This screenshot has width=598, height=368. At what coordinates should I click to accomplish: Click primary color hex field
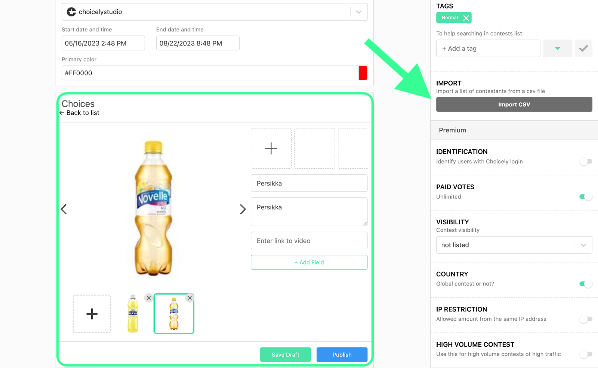[x=210, y=73]
